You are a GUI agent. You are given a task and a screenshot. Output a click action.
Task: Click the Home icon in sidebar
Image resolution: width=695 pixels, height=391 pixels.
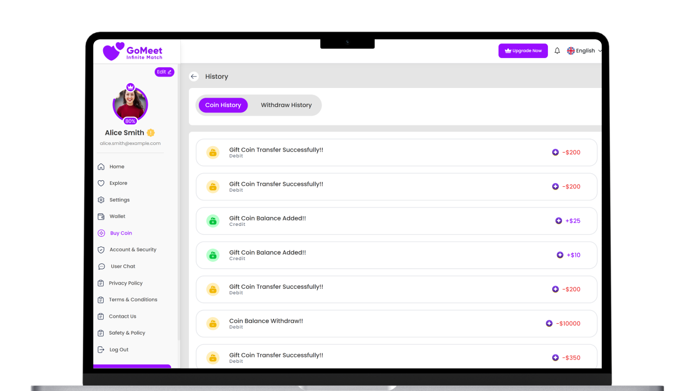coord(101,167)
